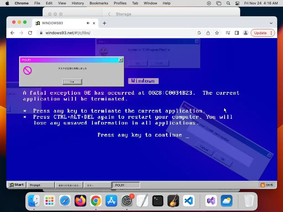Click the RSS feed tray icon
The width and height of the screenshot is (283, 212).
point(263,185)
